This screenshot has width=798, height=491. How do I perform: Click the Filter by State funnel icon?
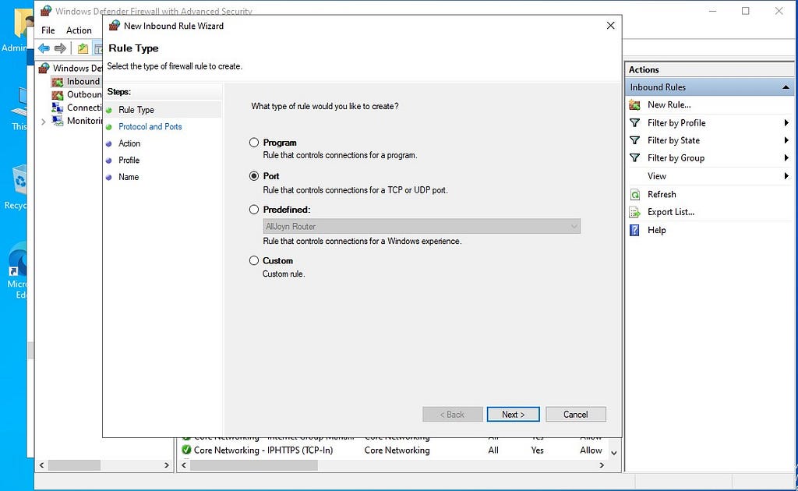634,140
